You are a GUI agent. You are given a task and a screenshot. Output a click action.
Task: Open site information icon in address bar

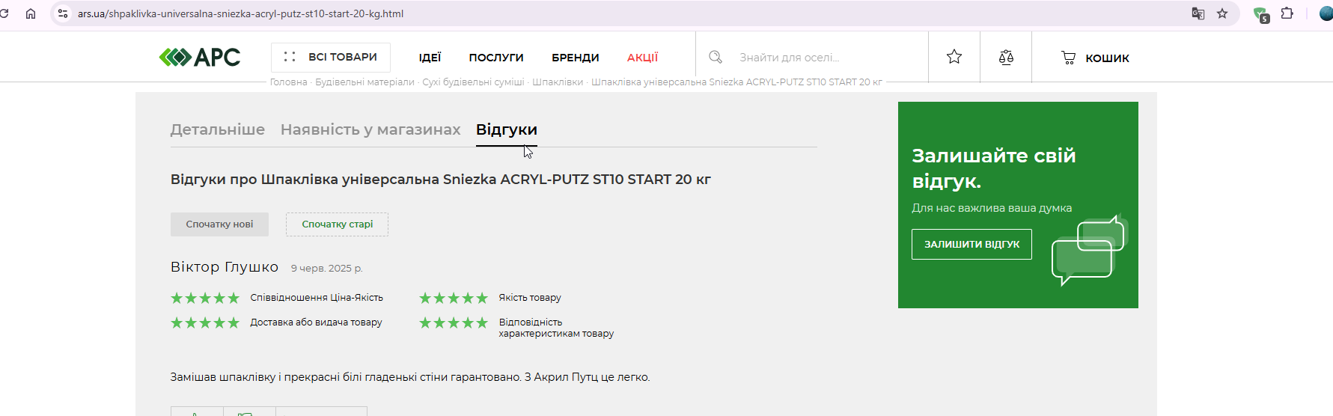pyautogui.click(x=63, y=13)
